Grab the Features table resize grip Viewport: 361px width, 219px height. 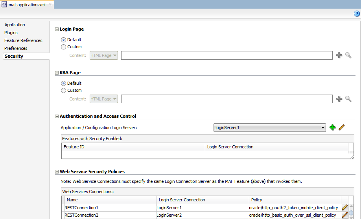coord(352,157)
